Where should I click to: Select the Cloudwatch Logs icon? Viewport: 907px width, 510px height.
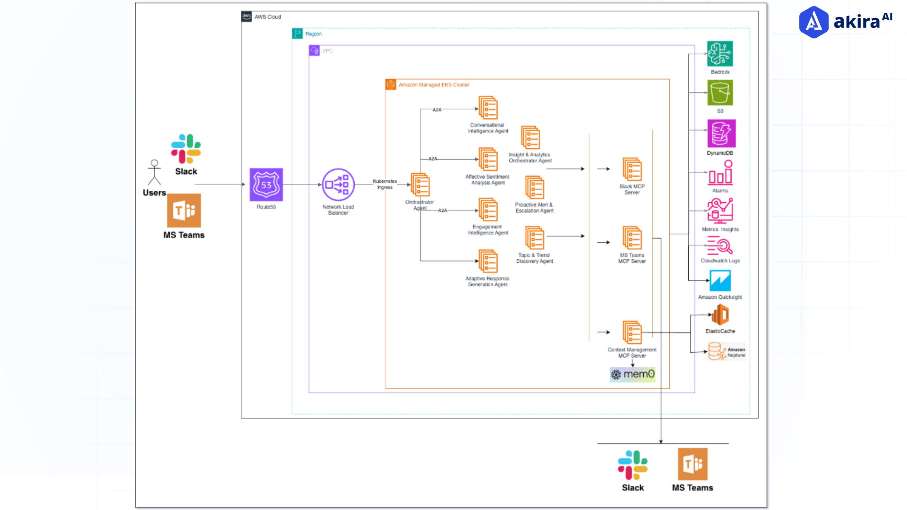click(720, 246)
